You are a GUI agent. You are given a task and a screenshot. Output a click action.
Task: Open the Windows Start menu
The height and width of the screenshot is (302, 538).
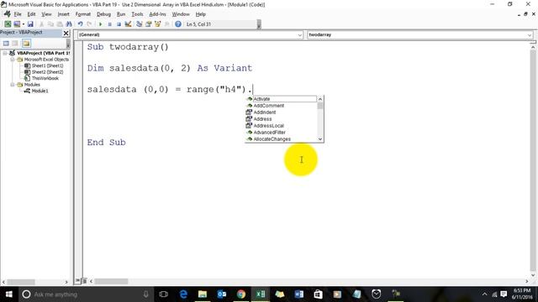(9, 294)
